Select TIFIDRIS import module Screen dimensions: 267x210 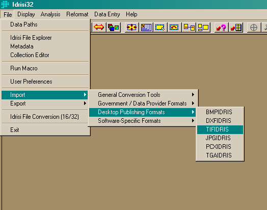tap(220, 129)
